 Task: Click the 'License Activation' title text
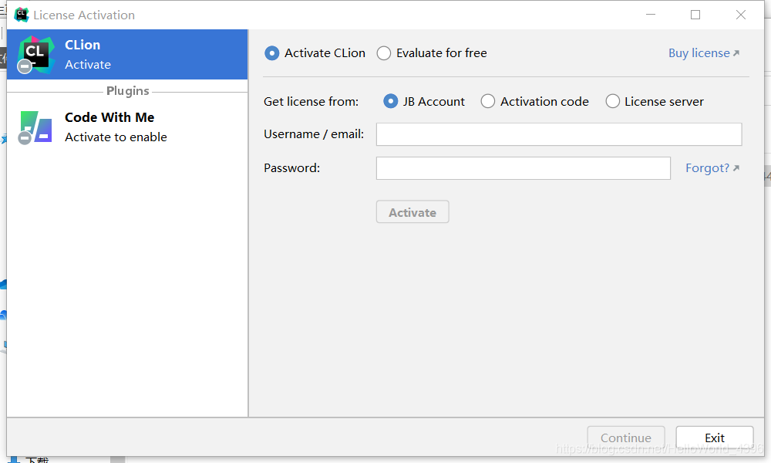click(x=84, y=15)
